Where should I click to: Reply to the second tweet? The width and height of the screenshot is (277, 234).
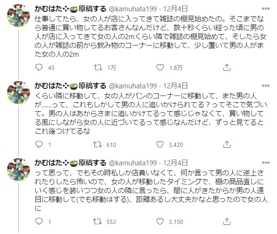[39, 144]
